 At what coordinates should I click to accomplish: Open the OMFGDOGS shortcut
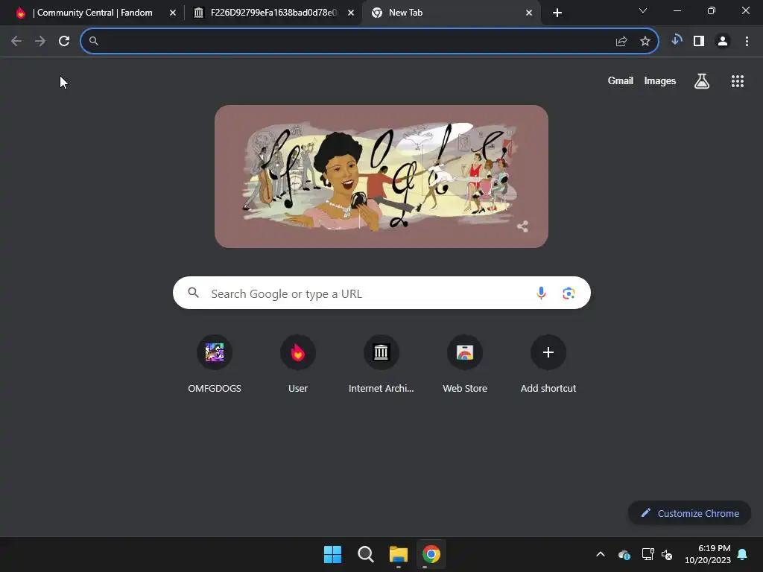tap(215, 363)
